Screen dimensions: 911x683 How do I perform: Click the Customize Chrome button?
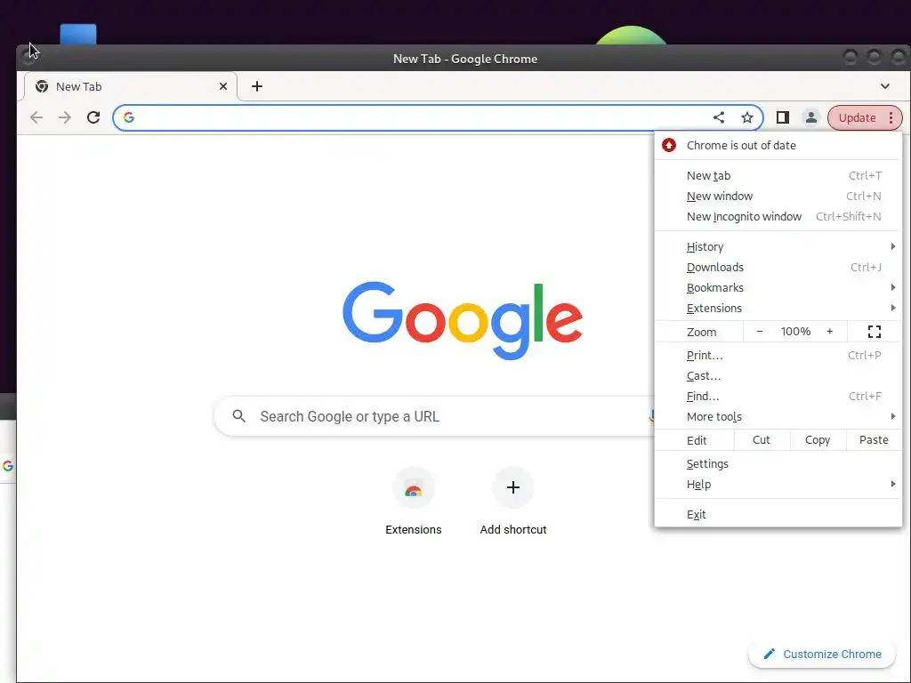pyautogui.click(x=823, y=654)
